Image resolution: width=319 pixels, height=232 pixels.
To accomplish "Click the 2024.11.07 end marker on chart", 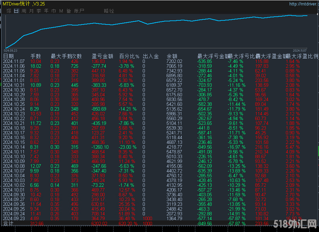I will tap(300, 50).
